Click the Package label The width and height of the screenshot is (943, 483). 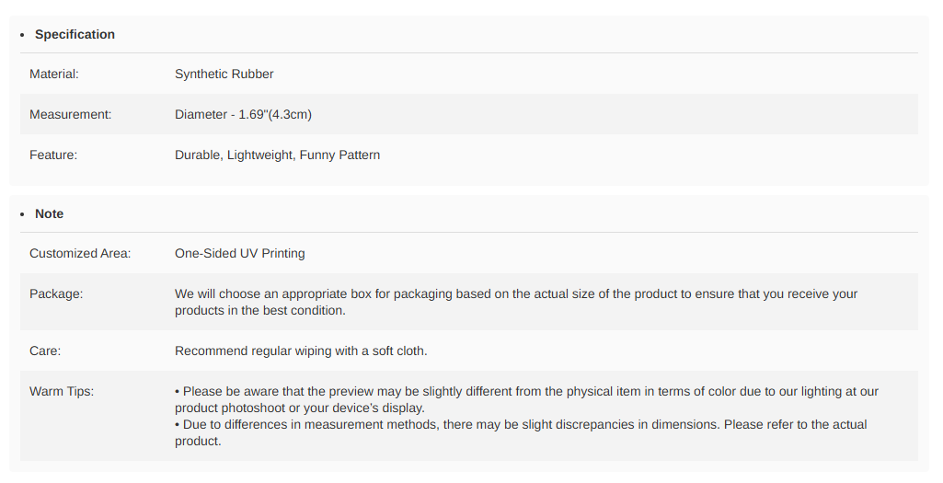[x=56, y=293]
